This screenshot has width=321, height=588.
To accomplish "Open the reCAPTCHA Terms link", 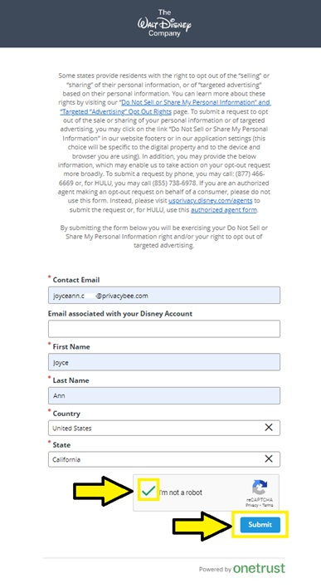I will click(x=268, y=505).
